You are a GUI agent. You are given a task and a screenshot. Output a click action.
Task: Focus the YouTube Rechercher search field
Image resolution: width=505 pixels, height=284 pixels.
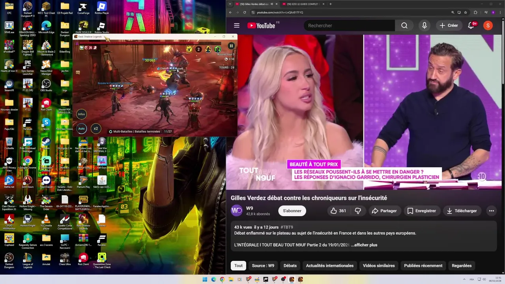(x=349, y=26)
